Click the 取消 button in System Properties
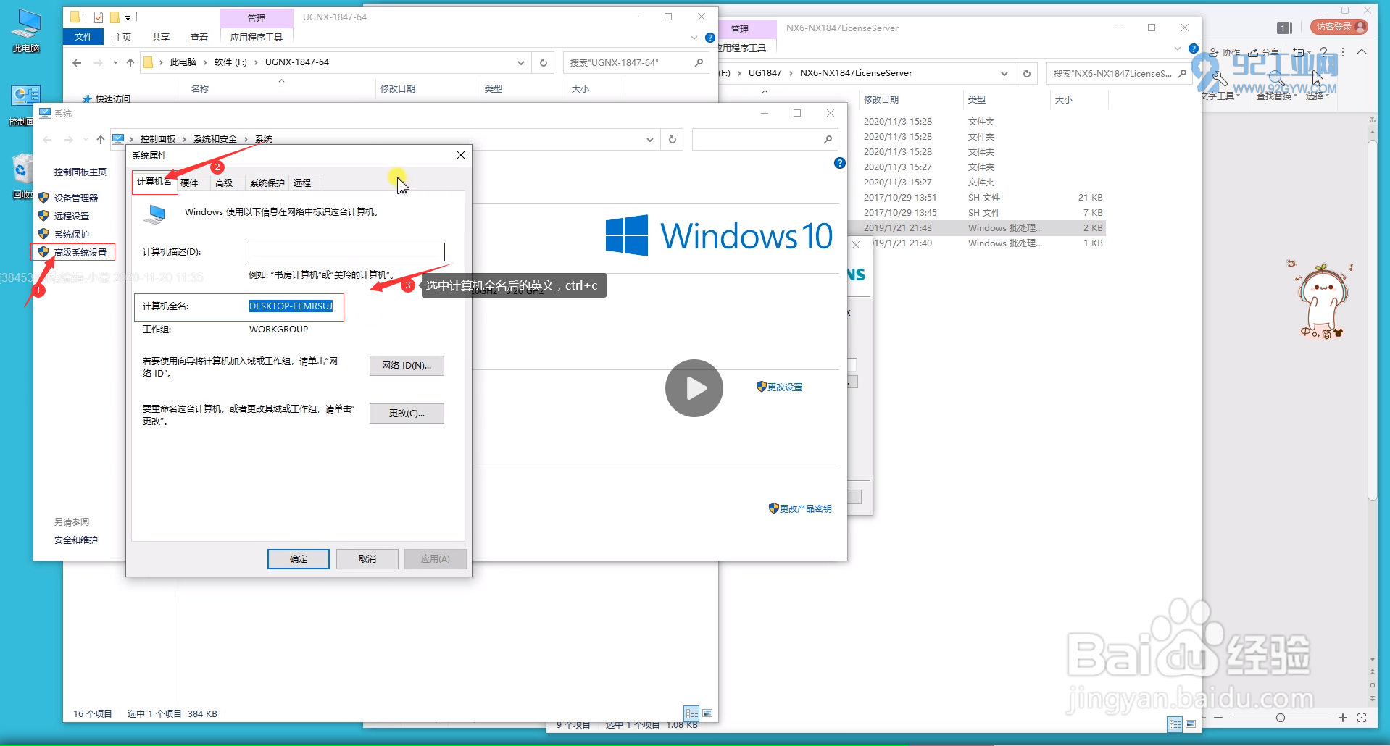Viewport: 1390px width, 746px height. coord(367,559)
